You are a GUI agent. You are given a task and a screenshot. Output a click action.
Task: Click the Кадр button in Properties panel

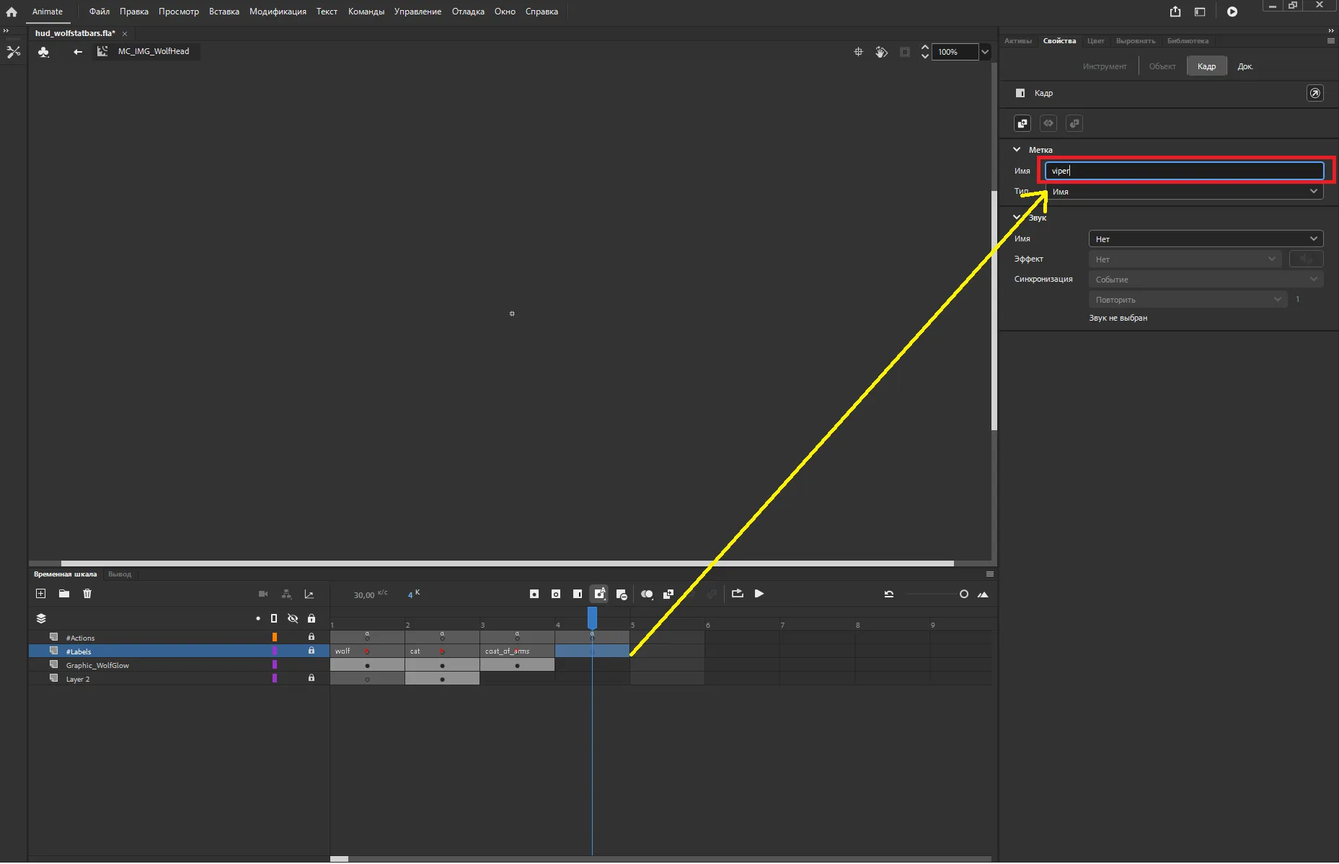tap(1206, 66)
